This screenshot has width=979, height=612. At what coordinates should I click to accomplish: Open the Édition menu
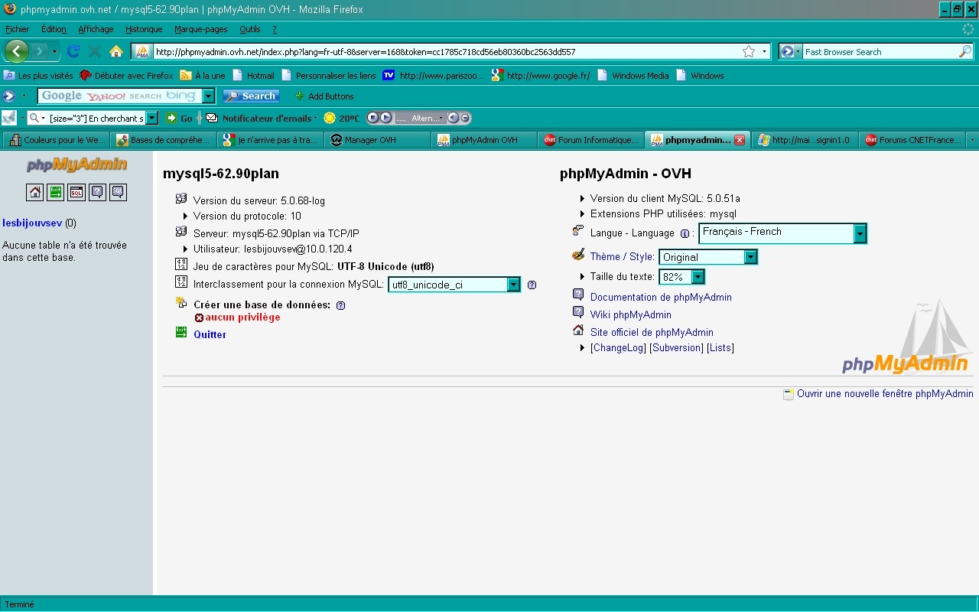point(54,29)
